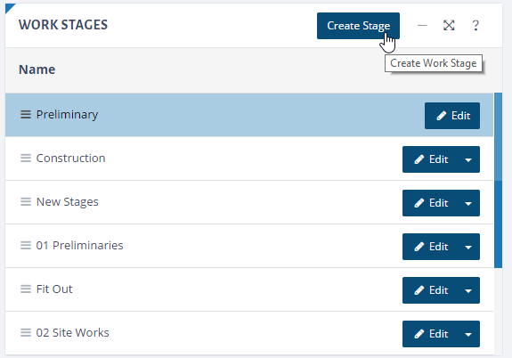Click drag handle icon beside Construction
This screenshot has width=512, height=358.
(26, 159)
